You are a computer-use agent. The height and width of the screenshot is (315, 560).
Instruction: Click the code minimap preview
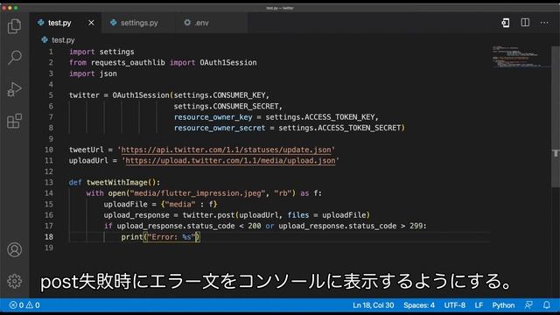521,56
